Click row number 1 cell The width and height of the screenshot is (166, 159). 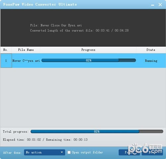point(6,61)
